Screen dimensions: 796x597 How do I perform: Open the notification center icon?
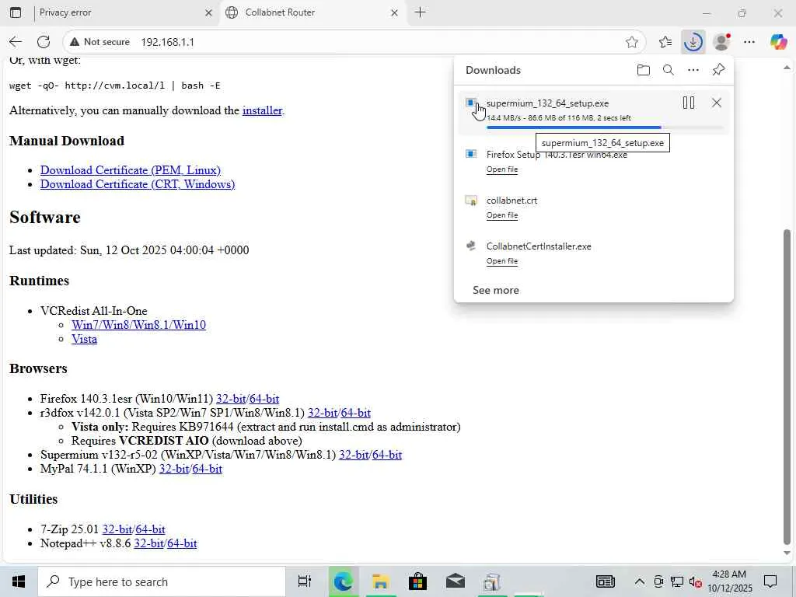[x=770, y=581]
